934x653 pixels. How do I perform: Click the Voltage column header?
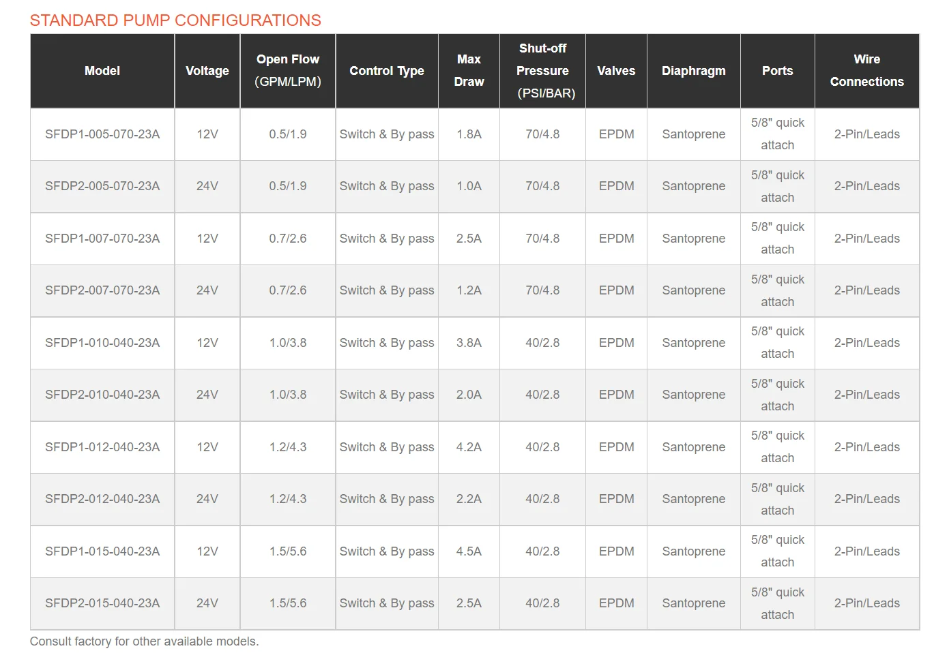click(x=207, y=71)
